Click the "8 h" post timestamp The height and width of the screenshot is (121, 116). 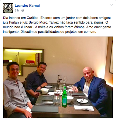17,10
